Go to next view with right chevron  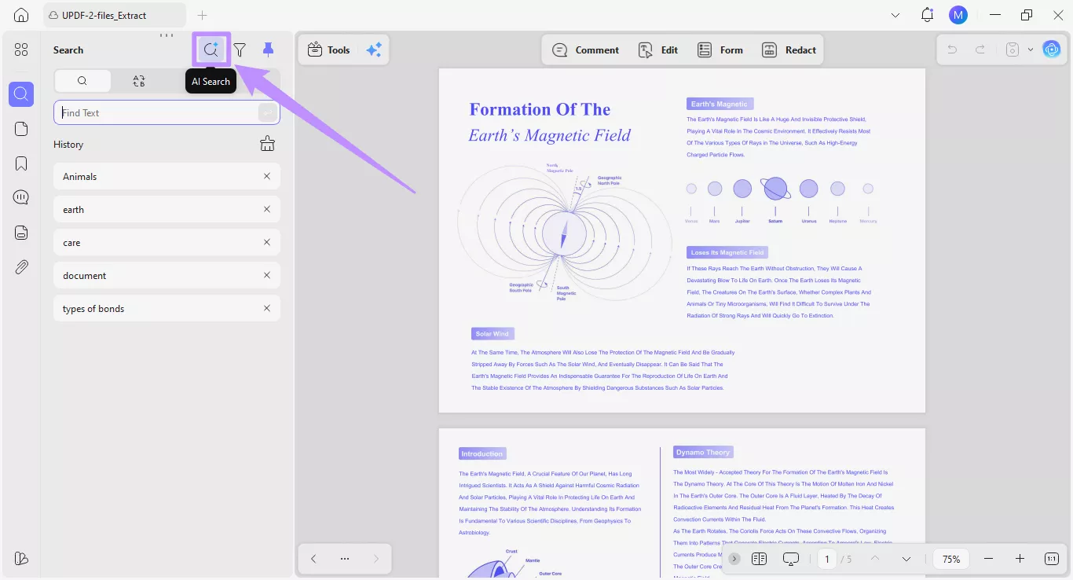coord(376,559)
